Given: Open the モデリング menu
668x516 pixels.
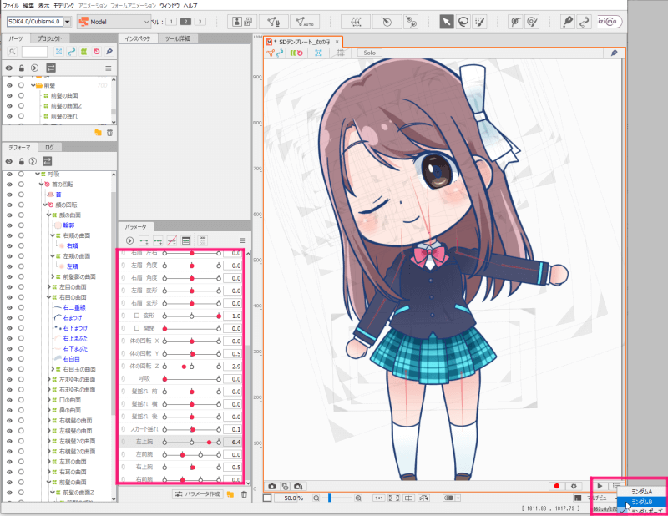Looking at the screenshot, I should [x=63, y=6].
